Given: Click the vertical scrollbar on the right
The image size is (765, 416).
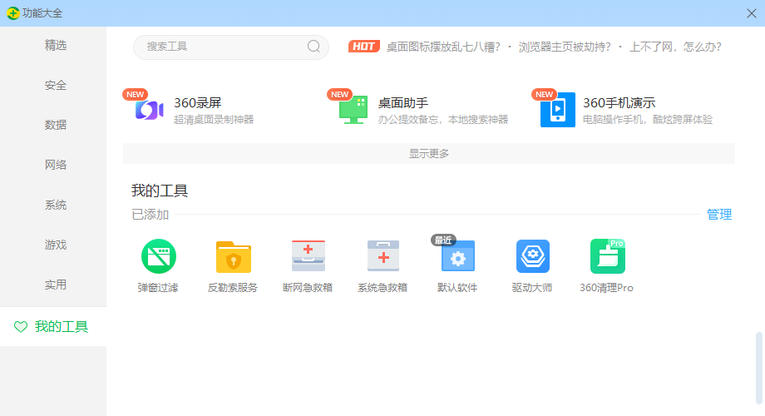Looking at the screenshot, I should pos(758,368).
